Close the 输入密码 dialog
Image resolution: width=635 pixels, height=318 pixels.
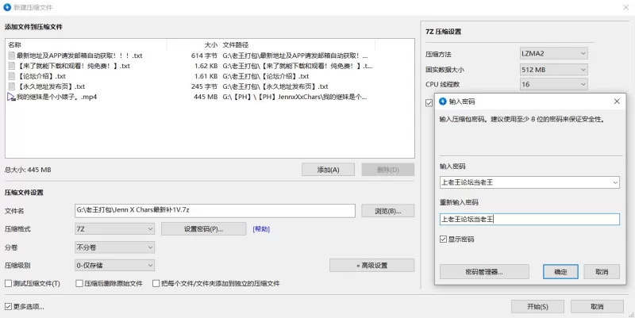pos(617,102)
